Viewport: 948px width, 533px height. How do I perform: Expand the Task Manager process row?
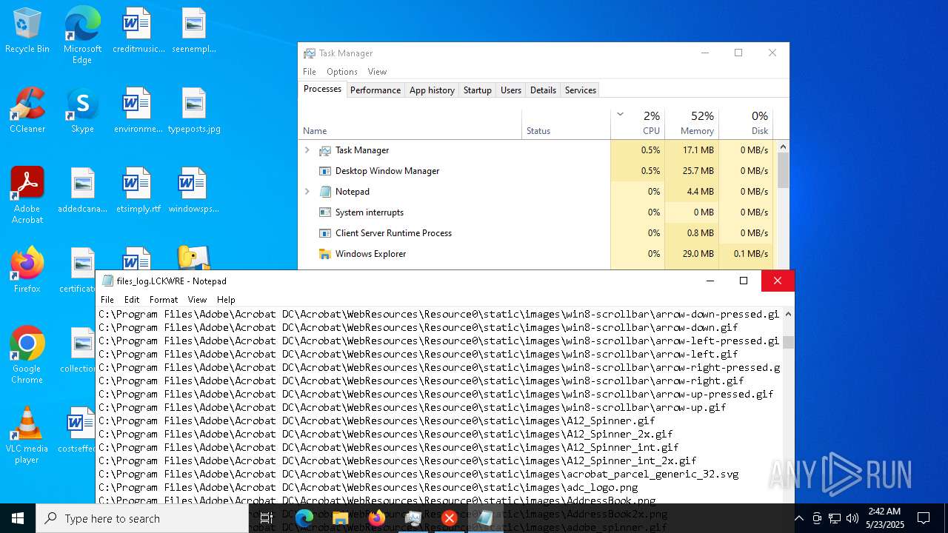tap(307, 150)
